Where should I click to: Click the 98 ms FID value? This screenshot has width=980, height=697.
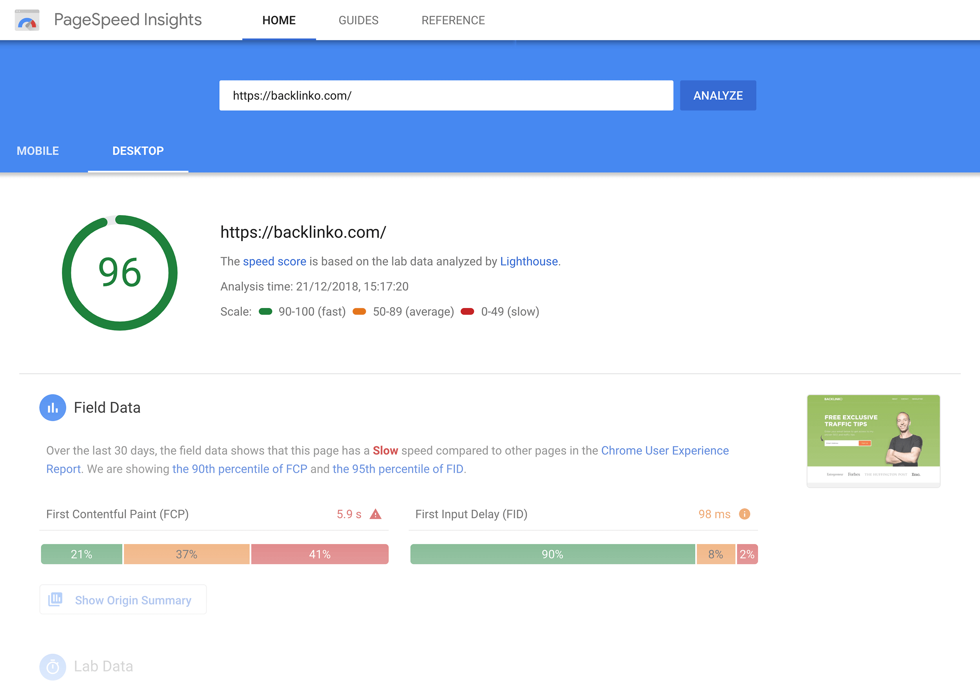[x=714, y=514]
